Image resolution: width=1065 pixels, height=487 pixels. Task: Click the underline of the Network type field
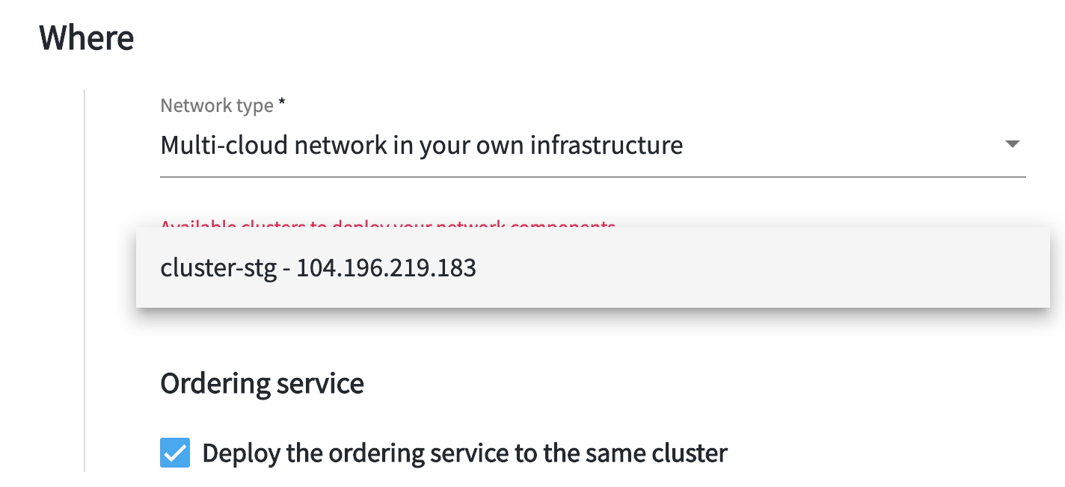593,177
